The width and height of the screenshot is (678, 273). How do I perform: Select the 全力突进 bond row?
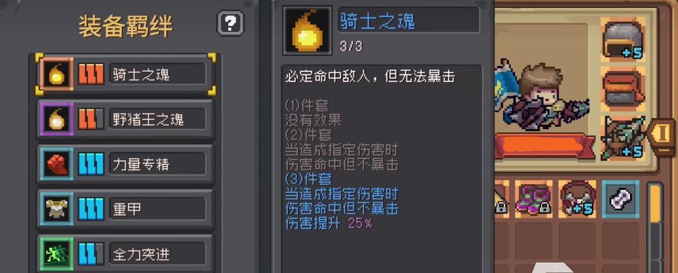coord(126,254)
